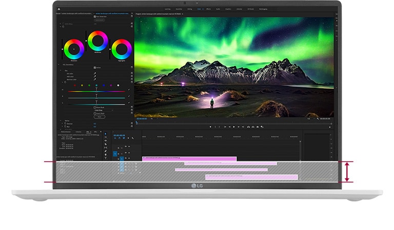Select the Selection tool in timeline toolbar
This screenshot has height=230, width=394.
tap(106, 134)
